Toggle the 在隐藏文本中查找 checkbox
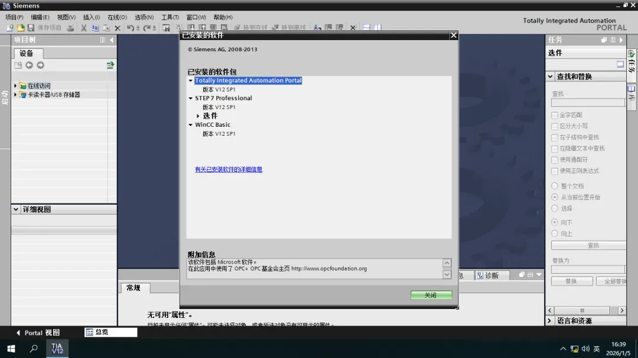Screen dimensions: 638x358 pos(555,148)
